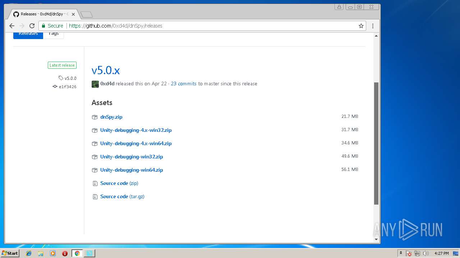This screenshot has height=258, width=460.
Task: Open the 0xd4d author profile link
Action: (x=107, y=84)
